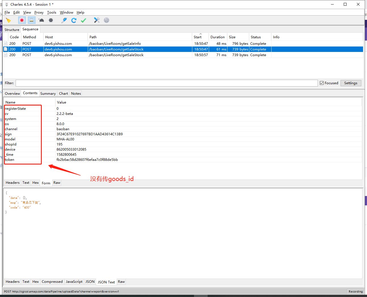This screenshot has height=297, width=367.
Task: Click into the Filter input field
Action: (x=166, y=83)
